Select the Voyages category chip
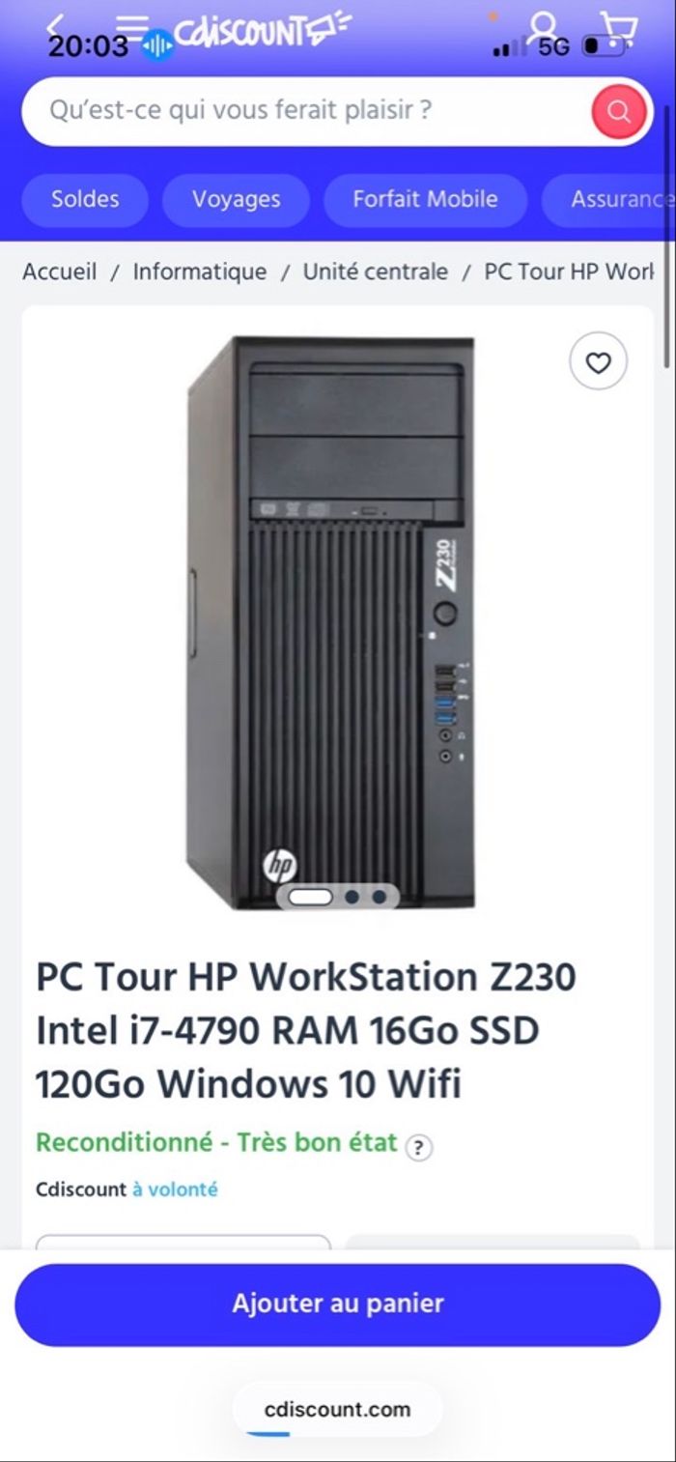The width and height of the screenshot is (676, 1462). pyautogui.click(x=236, y=200)
